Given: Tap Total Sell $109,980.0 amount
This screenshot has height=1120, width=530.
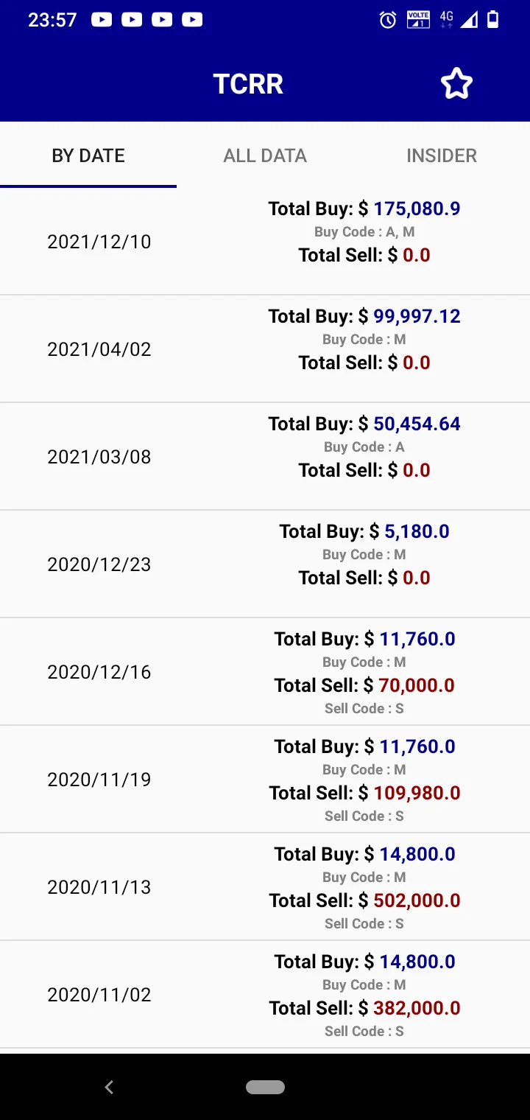Looking at the screenshot, I should 364,793.
